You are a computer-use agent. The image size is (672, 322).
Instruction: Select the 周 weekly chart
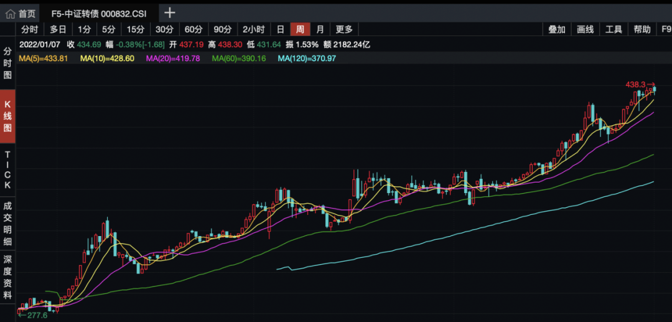click(x=300, y=30)
